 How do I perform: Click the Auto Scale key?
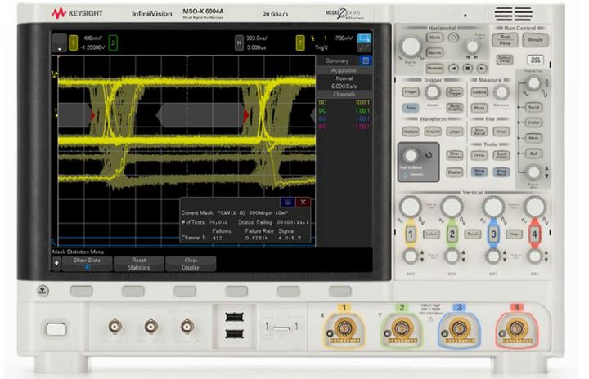[x=535, y=60]
